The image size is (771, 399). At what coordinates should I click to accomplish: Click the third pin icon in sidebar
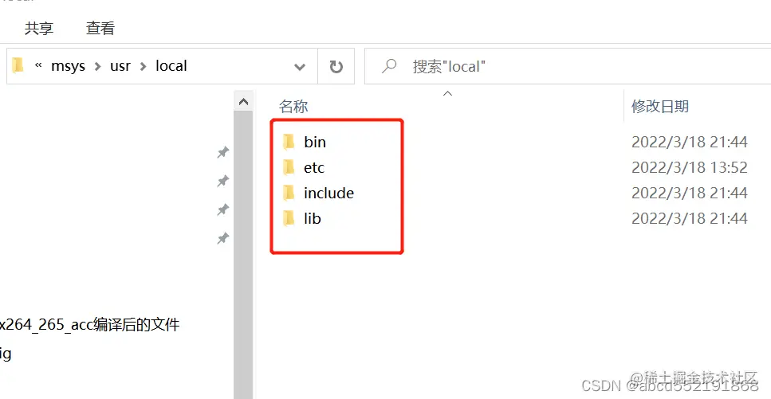point(223,209)
